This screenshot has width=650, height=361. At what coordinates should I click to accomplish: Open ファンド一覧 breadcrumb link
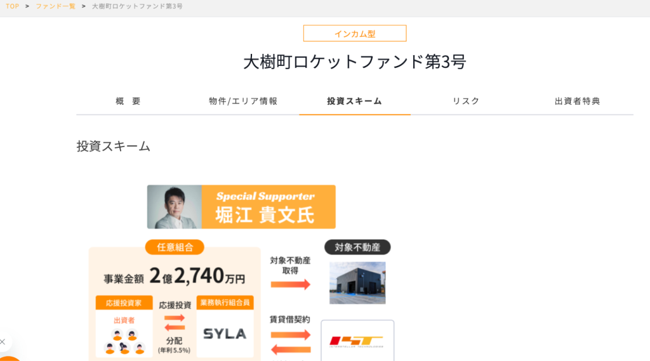[x=56, y=6]
